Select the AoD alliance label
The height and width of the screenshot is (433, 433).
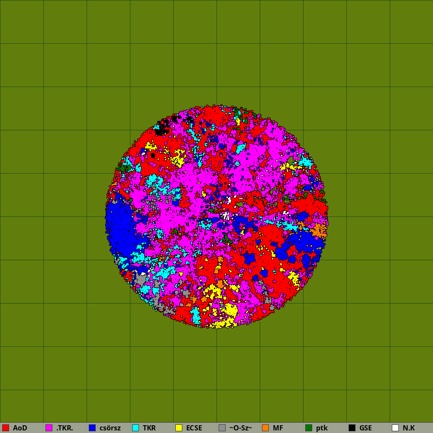click(x=20, y=428)
